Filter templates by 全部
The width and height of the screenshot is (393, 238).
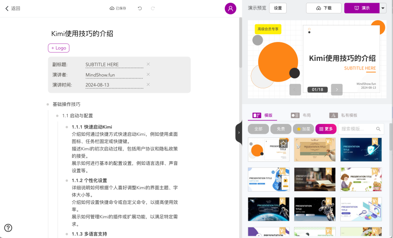click(258, 129)
